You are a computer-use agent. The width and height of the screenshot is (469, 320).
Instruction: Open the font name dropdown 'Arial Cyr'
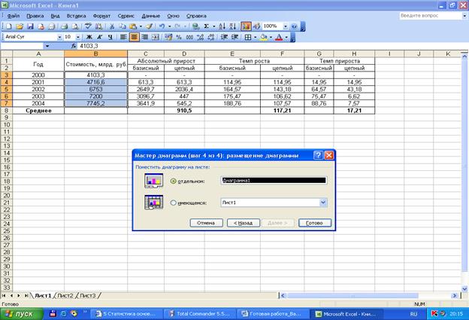[x=58, y=36]
